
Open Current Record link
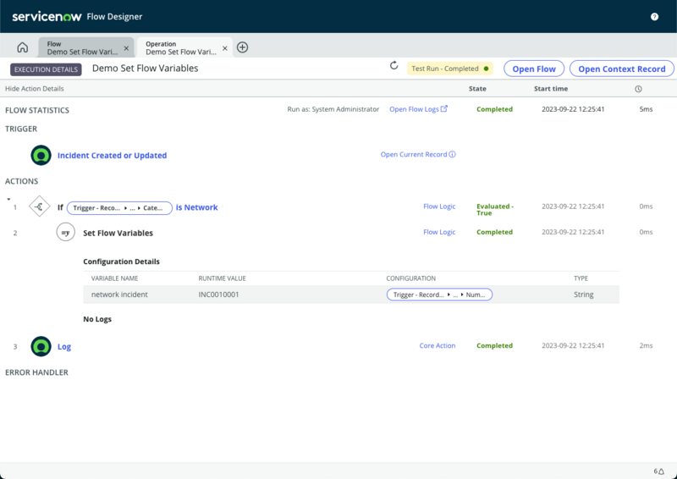(x=414, y=154)
